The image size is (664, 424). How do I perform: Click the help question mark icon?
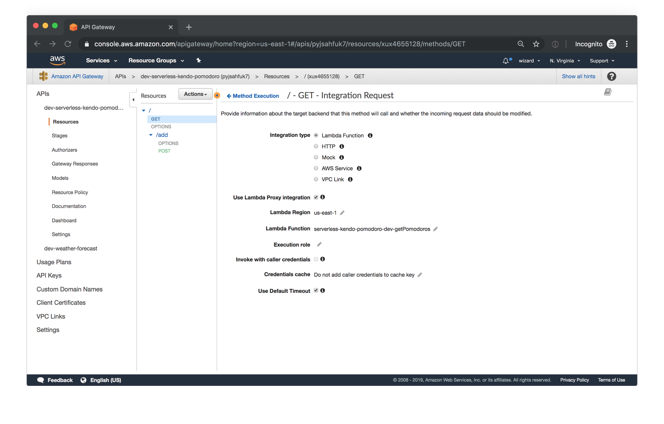pos(611,76)
